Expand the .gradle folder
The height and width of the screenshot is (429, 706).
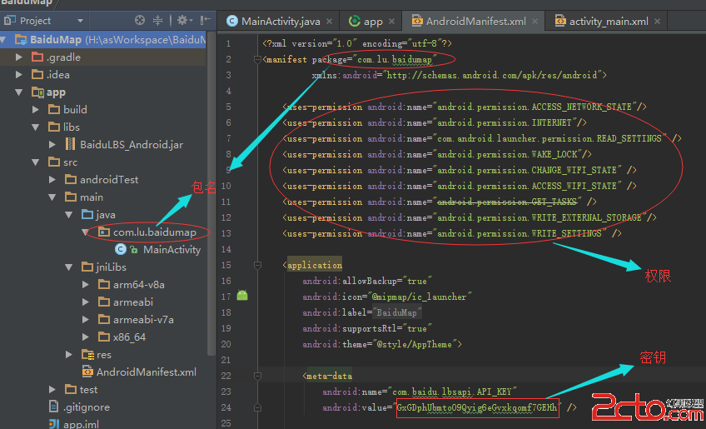click(18, 57)
